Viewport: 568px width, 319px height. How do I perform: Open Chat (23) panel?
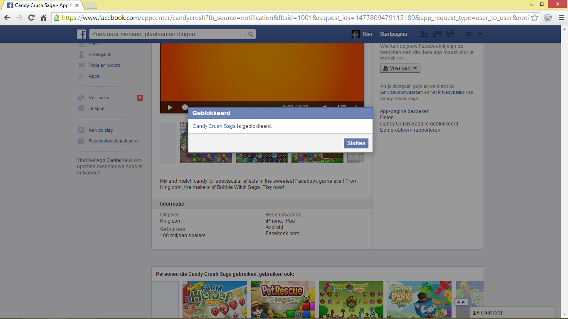coord(513,313)
